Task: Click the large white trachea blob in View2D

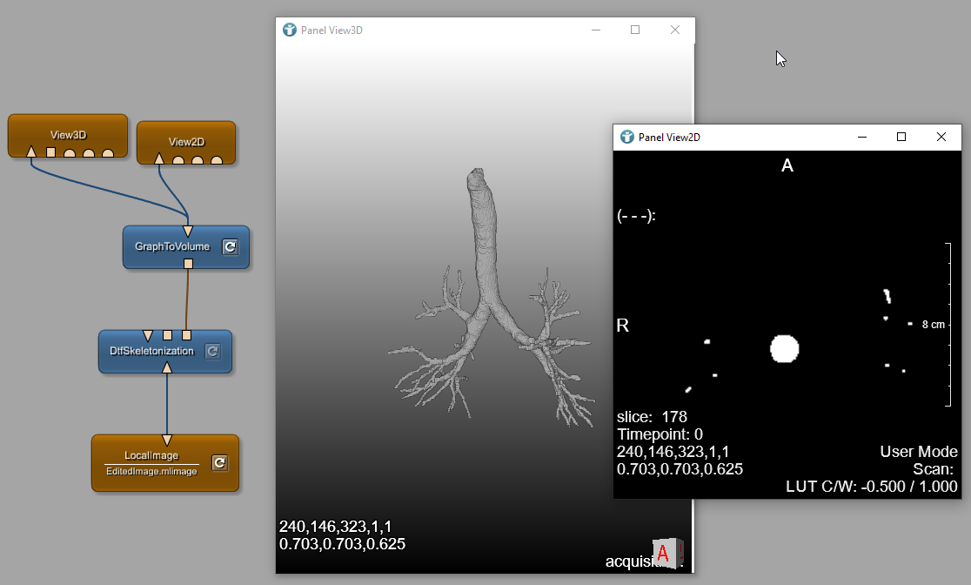Action: tap(784, 348)
